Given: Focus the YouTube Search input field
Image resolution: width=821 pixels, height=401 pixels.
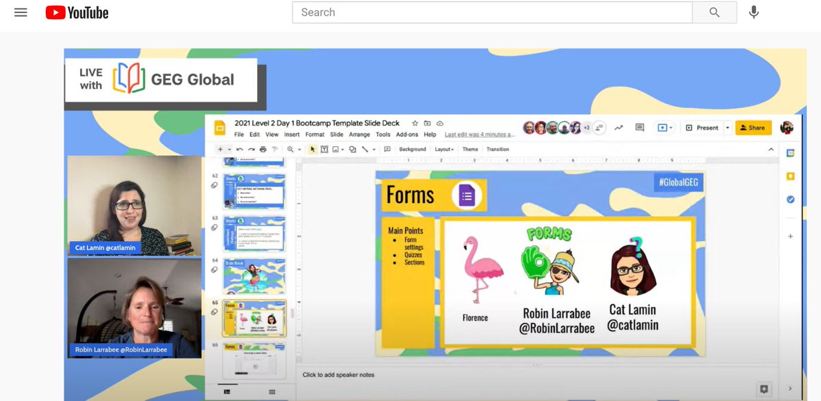Looking at the screenshot, I should (x=493, y=12).
